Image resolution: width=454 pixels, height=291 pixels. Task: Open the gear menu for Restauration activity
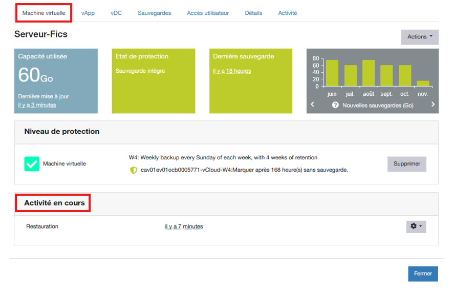point(416,226)
